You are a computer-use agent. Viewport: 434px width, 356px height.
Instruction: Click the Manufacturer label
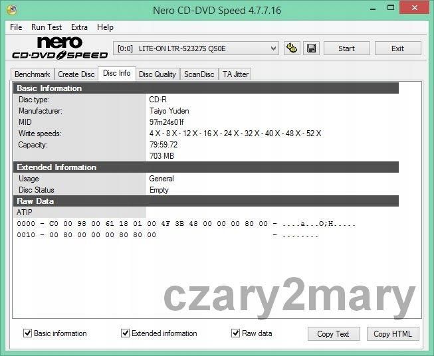coord(41,111)
